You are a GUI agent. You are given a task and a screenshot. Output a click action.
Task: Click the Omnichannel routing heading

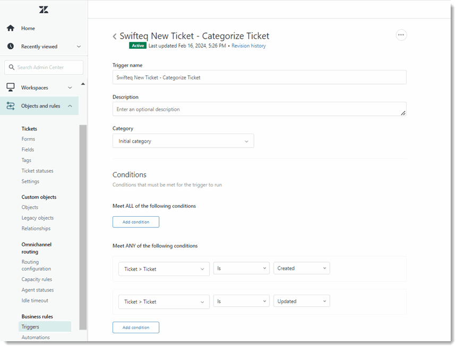click(x=36, y=248)
